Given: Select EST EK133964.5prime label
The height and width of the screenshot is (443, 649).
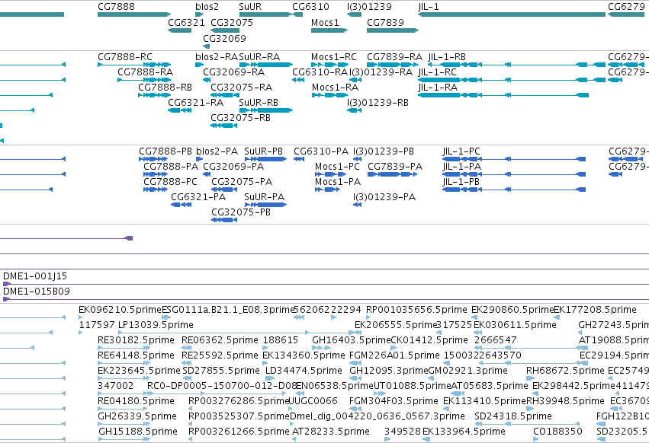Looking at the screenshot, I should tap(464, 432).
